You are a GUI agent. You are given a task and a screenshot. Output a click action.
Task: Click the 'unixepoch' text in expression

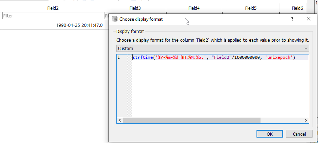pyautogui.click(x=279, y=57)
